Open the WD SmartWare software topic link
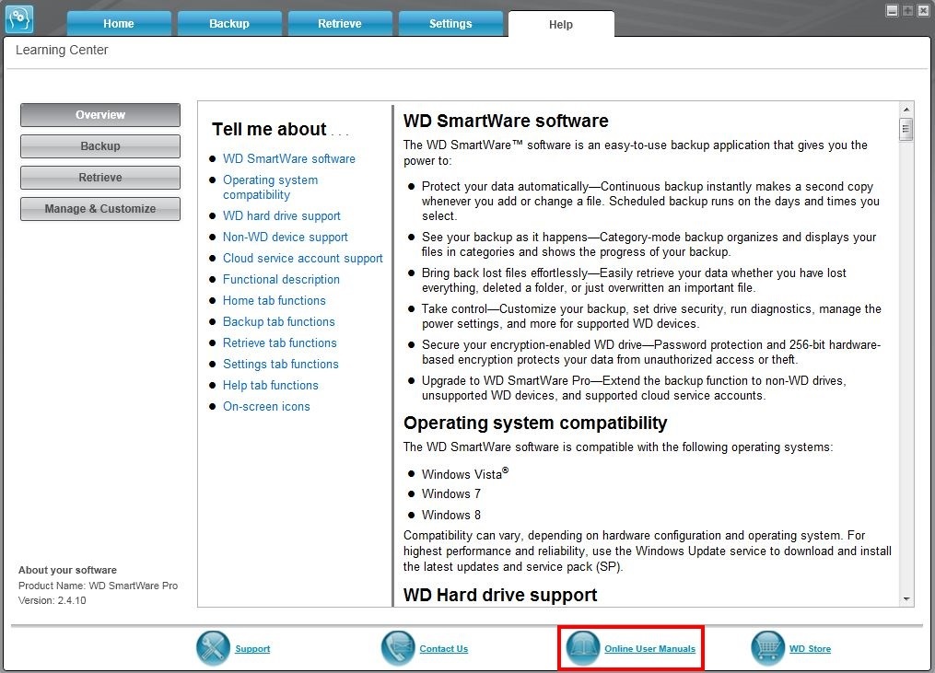This screenshot has height=673, width=935. pyautogui.click(x=289, y=158)
